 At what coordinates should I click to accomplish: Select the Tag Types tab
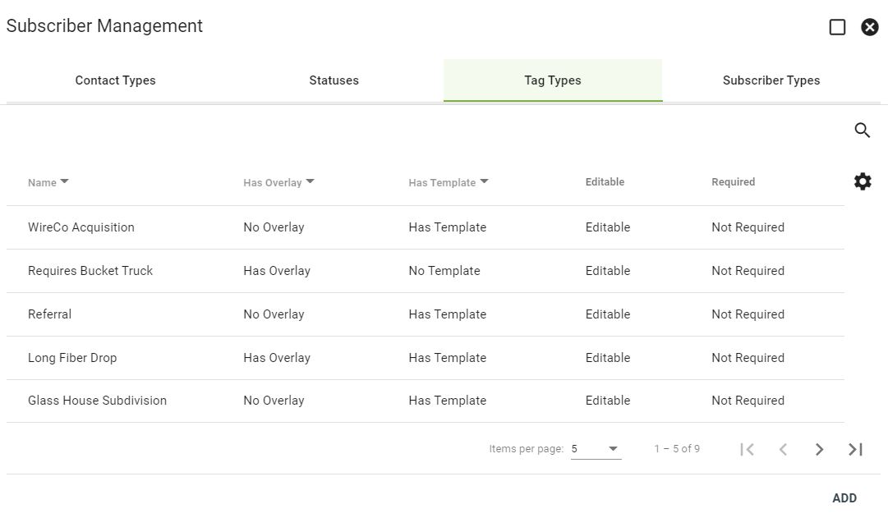(x=553, y=80)
